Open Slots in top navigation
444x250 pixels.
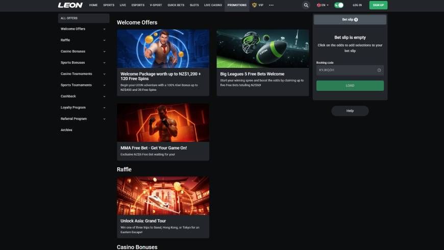click(x=194, y=5)
